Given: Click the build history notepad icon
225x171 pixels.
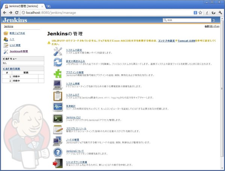Looking at the screenshot, I should (x=6, y=45).
